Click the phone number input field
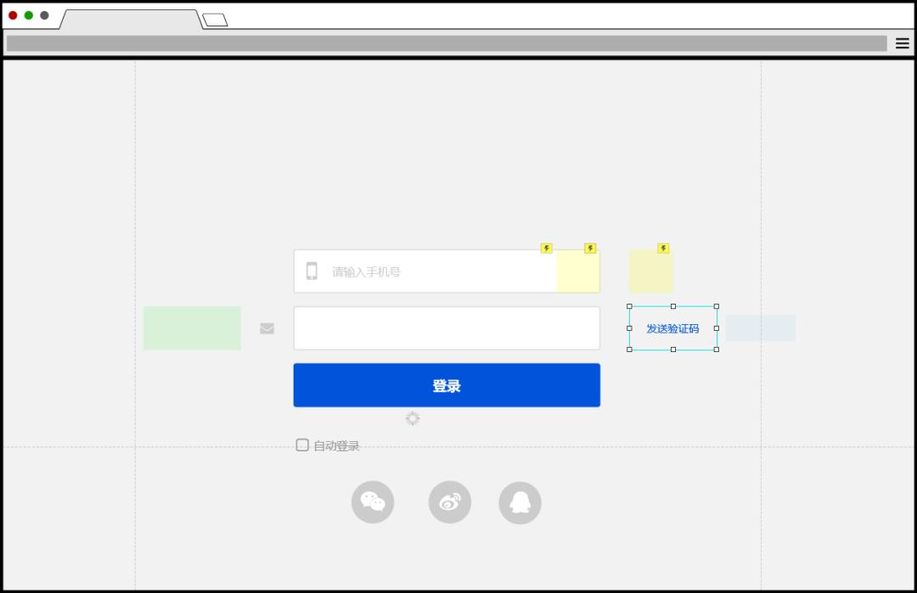917x593 pixels. [x=447, y=271]
